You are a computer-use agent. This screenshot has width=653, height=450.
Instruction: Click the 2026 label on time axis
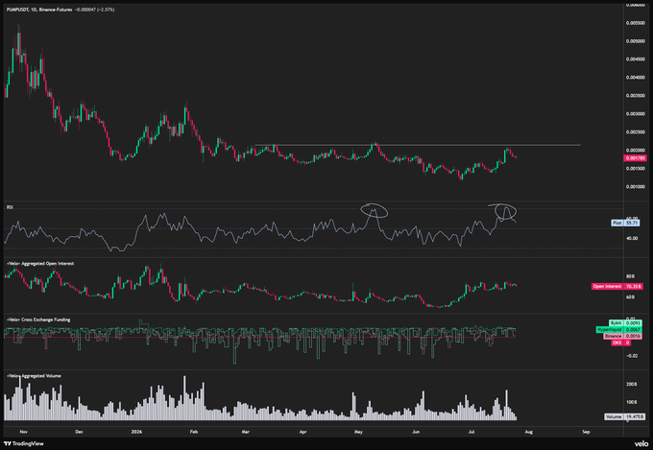[136, 432]
